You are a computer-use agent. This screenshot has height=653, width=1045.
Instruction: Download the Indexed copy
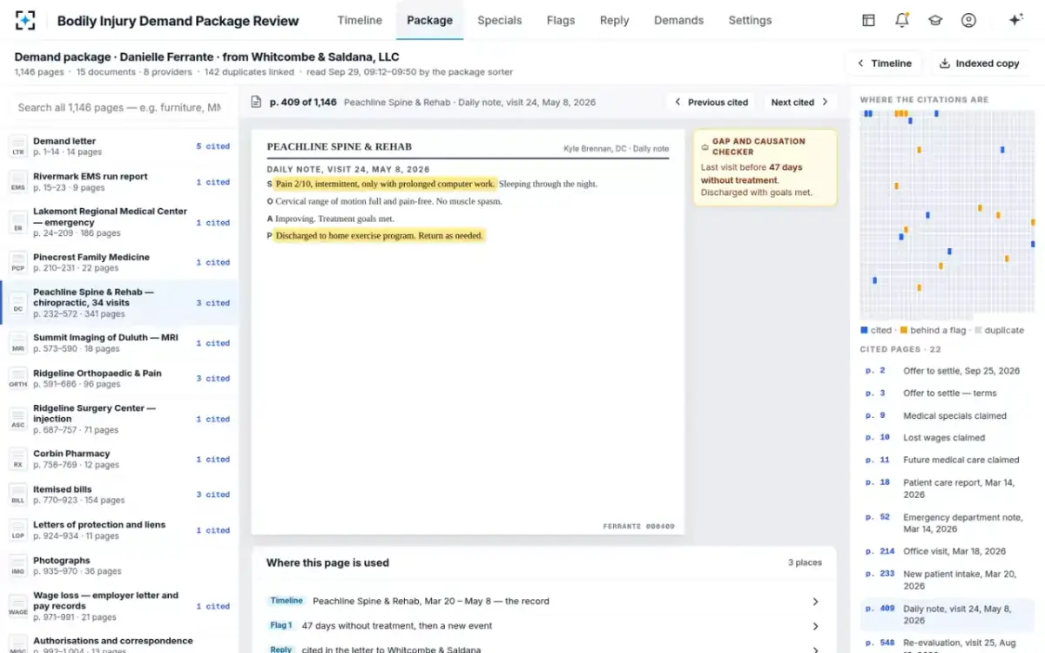980,64
